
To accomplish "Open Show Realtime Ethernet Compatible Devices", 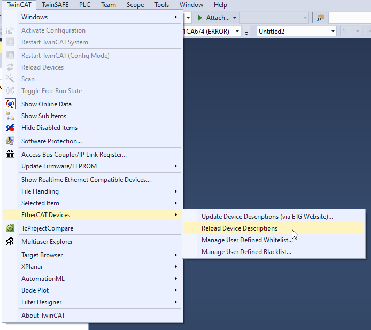I will coord(93,179).
